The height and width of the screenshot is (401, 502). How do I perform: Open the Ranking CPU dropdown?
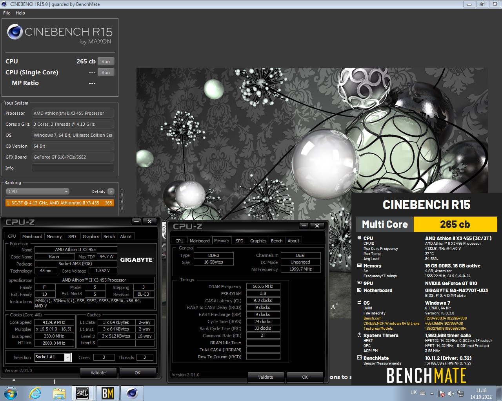38,191
